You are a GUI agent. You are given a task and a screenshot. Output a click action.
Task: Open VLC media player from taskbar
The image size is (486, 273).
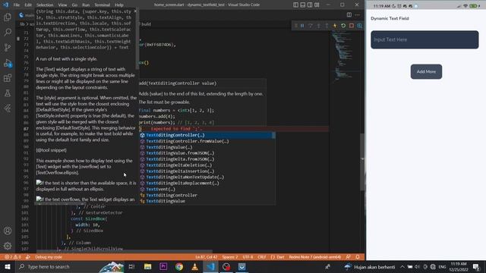(194, 267)
